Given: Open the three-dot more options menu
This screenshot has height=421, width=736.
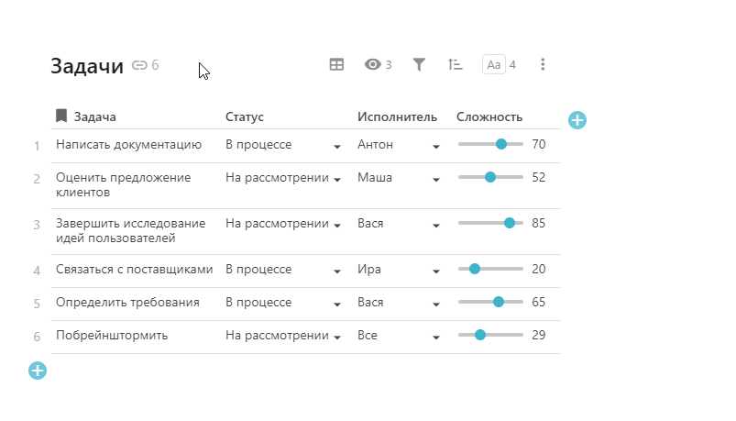Looking at the screenshot, I should pyautogui.click(x=543, y=64).
